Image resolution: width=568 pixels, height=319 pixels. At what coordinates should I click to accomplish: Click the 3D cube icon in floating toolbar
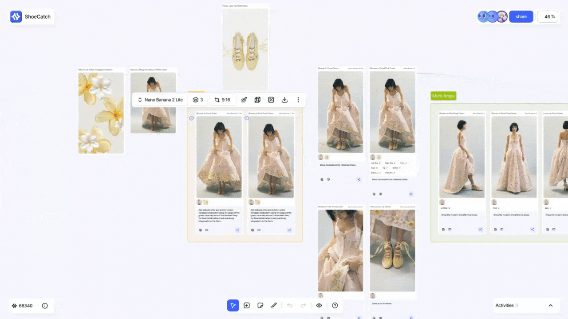tap(257, 100)
